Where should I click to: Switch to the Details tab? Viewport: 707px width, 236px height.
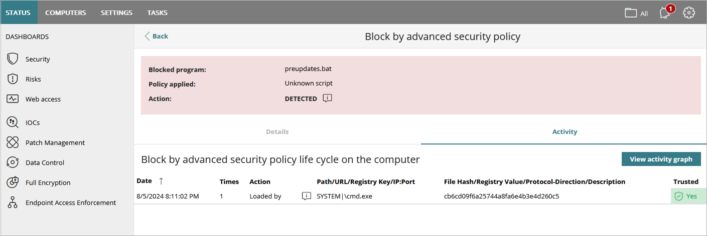click(277, 131)
